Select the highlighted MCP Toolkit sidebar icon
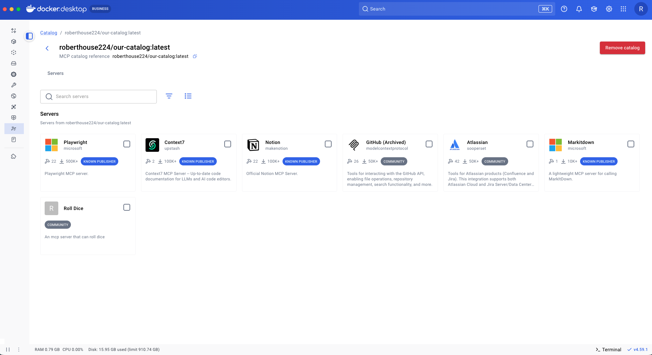This screenshot has width=652, height=355. (x=14, y=129)
